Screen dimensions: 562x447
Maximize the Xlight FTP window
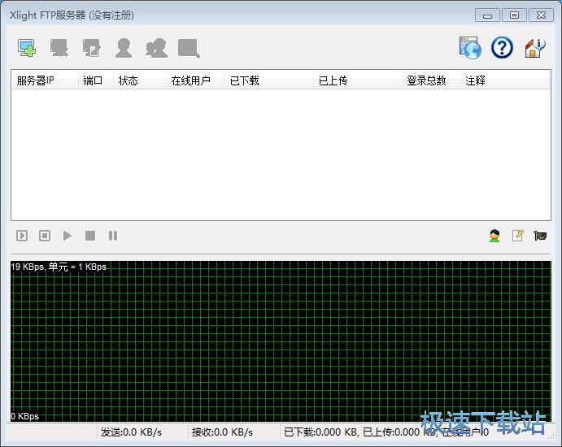514,15
